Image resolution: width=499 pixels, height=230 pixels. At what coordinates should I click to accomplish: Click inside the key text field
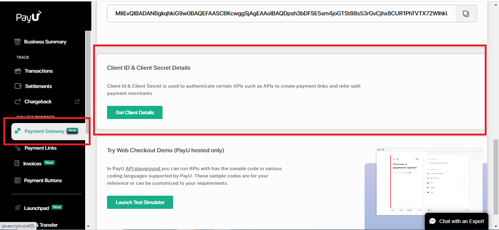(x=281, y=14)
